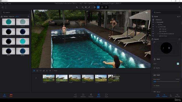Click the viewport eye view-settings icon

tap(146, 12)
